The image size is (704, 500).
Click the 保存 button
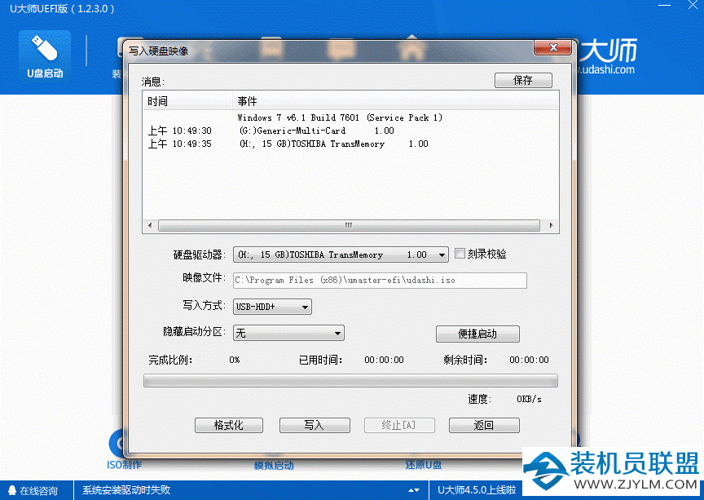coord(523,81)
